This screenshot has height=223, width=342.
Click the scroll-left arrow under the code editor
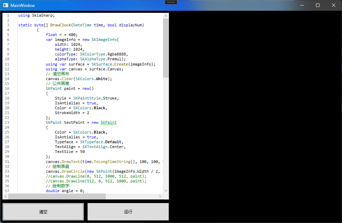point(5,196)
